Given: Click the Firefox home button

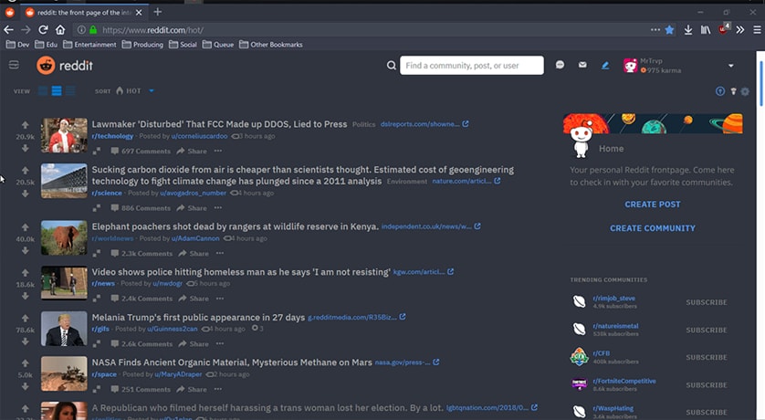Looking at the screenshot, I should tap(60, 30).
